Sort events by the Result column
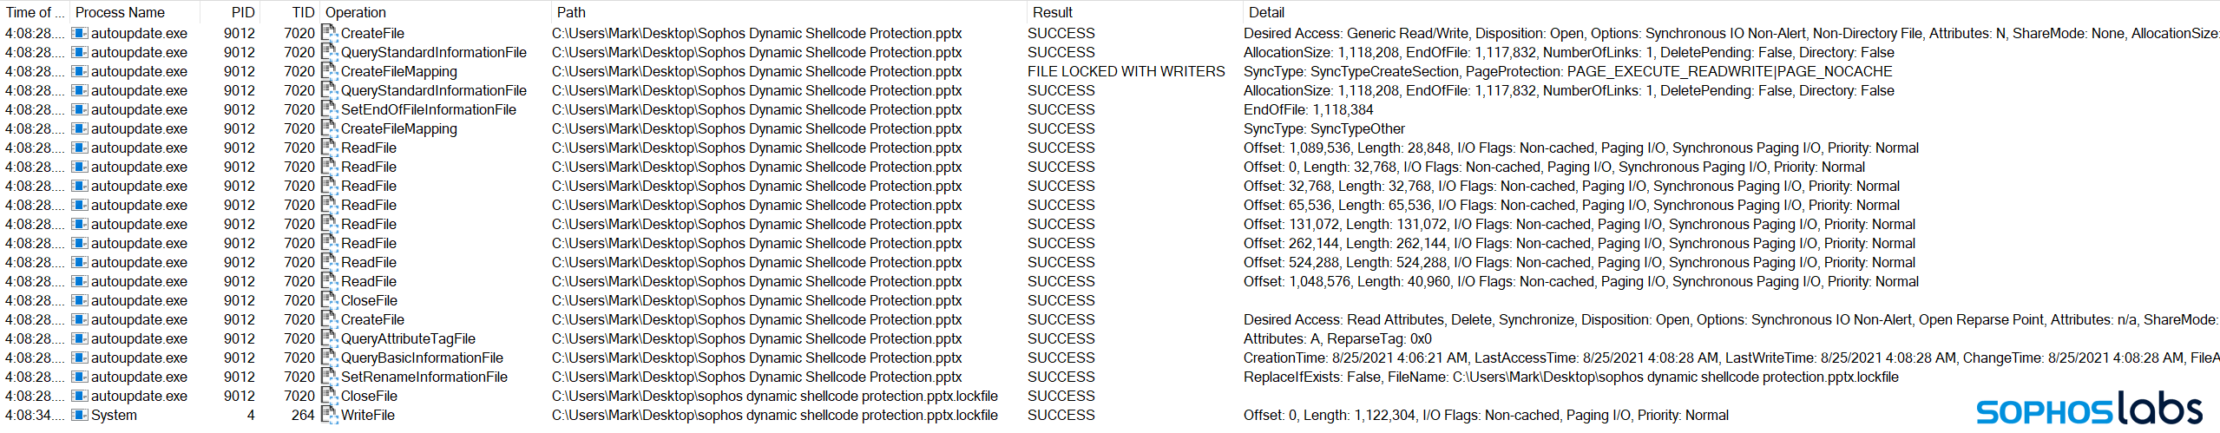The height and width of the screenshot is (433, 2220). (1052, 12)
